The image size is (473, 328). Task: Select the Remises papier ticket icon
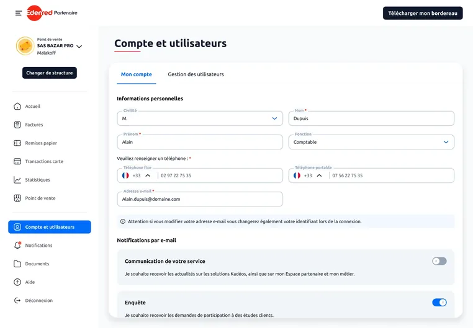tap(17, 143)
